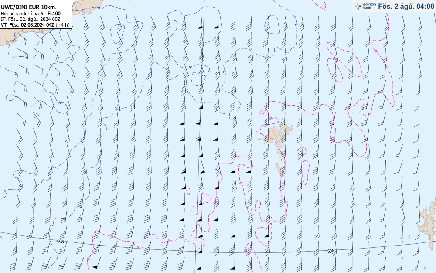Select the 'Fös. 2 ágú. 04:00' timestamp
Image resolution: width=436 pixels, height=273 pixels.
click(406, 7)
